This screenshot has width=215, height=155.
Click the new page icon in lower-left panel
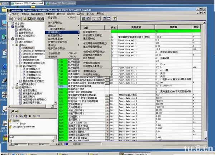click(x=12, y=116)
